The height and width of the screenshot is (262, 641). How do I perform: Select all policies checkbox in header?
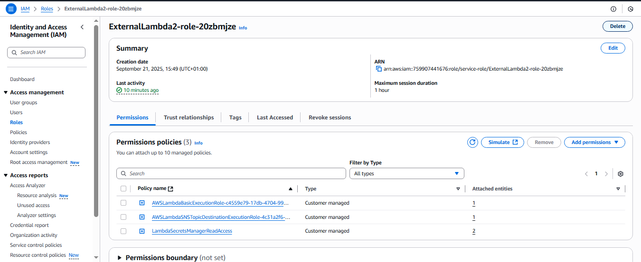(x=123, y=189)
